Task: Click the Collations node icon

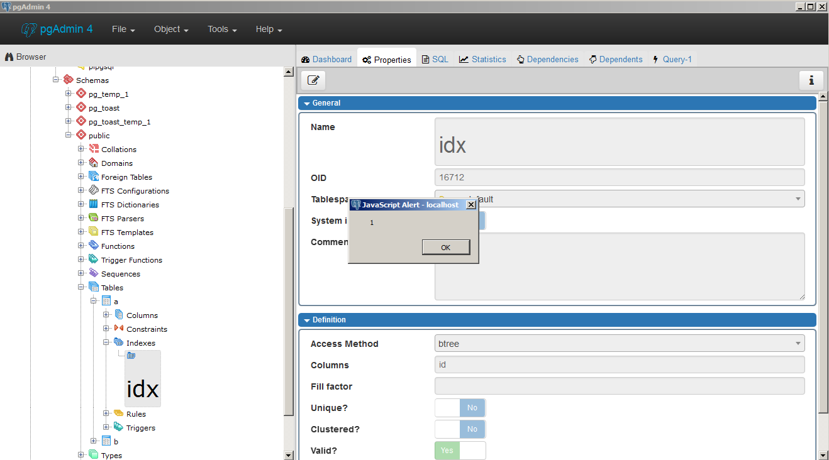Action: click(94, 149)
